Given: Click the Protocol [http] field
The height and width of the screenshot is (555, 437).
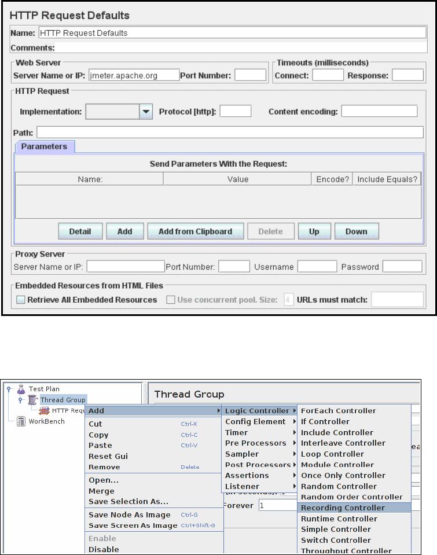Looking at the screenshot, I should pos(236,111).
